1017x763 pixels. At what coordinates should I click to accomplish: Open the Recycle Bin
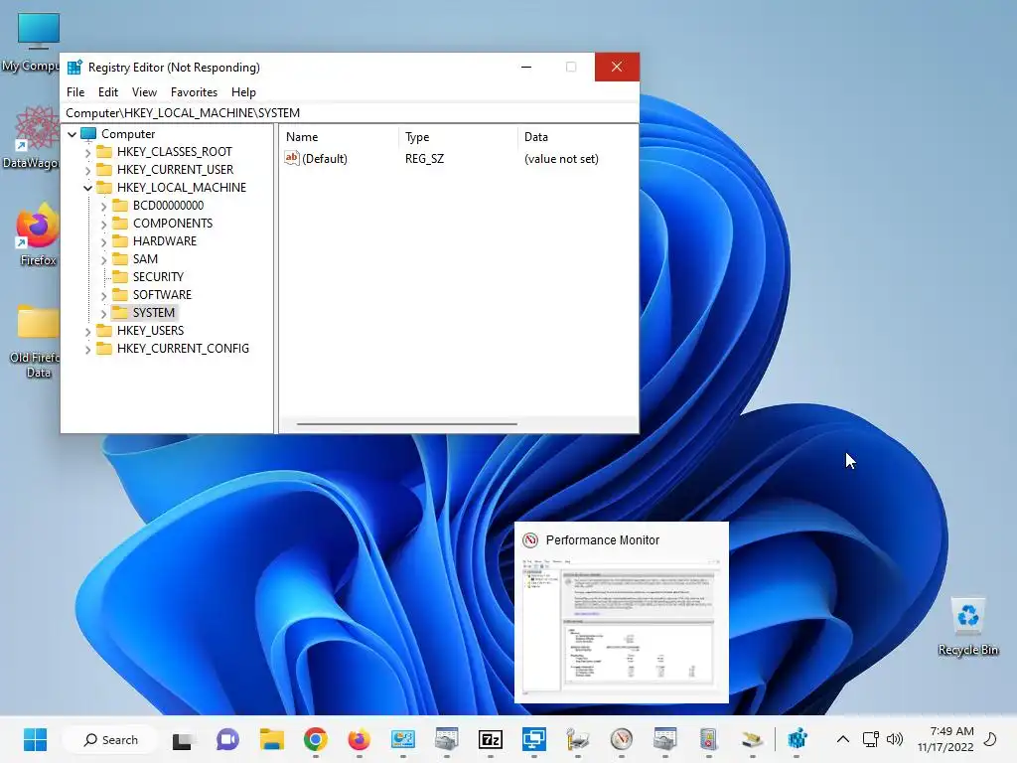tap(967, 627)
